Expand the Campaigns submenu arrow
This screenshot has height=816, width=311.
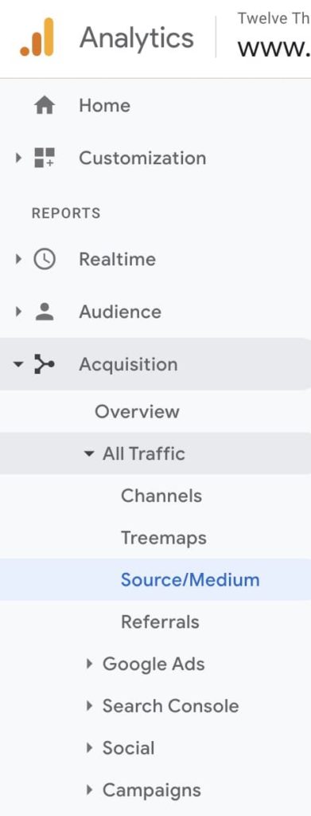coord(89,790)
